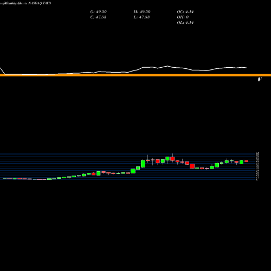Image resolution: width=271 pixels, height=271 pixels.
Task: Select the most recent red candlestick
Action: [247, 161]
